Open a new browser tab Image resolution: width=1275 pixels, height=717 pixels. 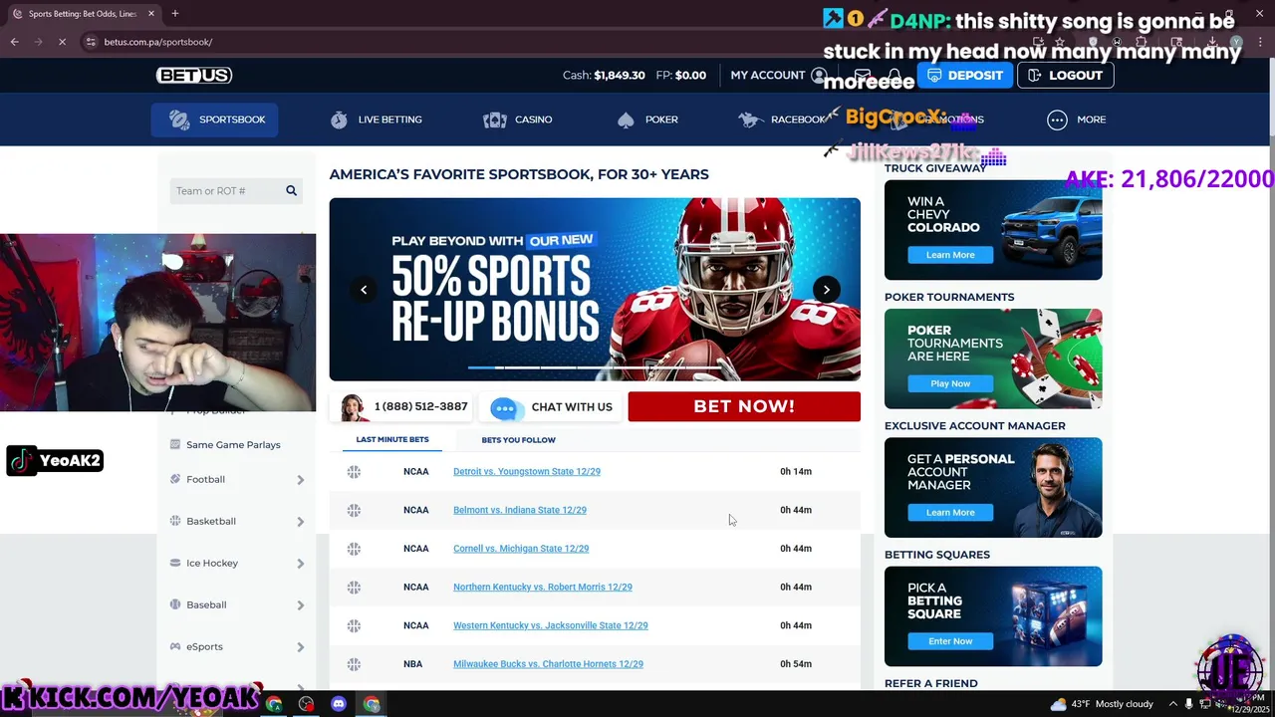coord(175,13)
